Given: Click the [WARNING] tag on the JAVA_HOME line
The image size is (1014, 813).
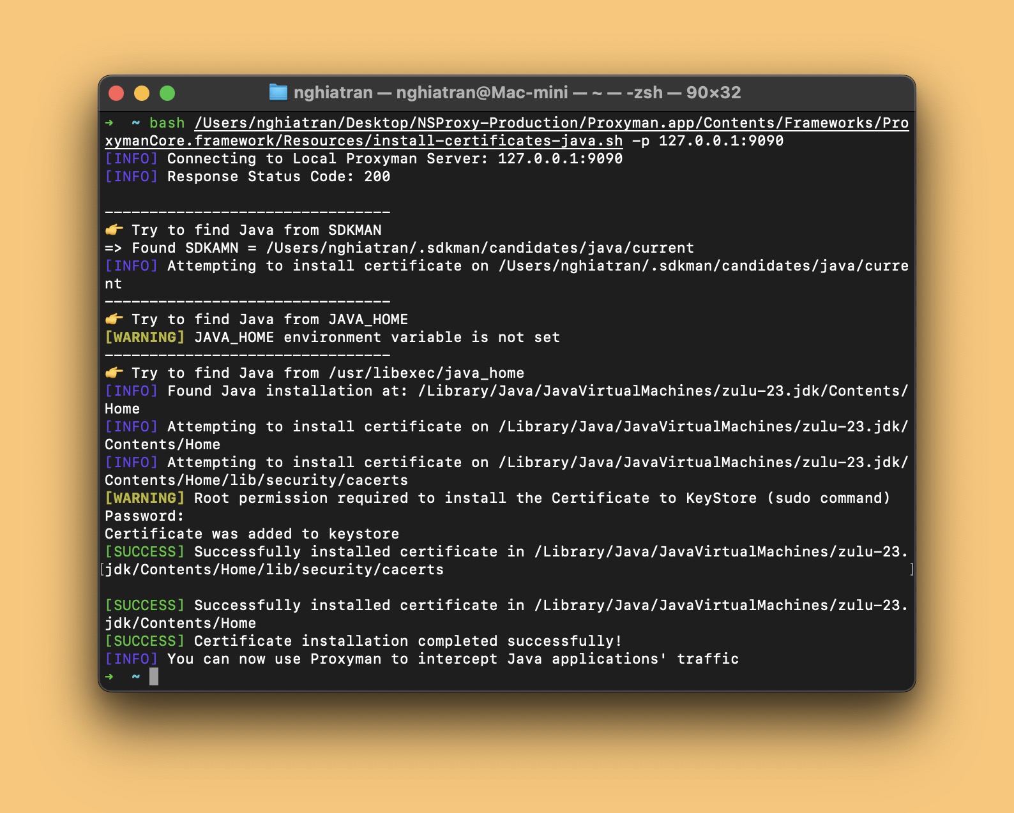Looking at the screenshot, I should [145, 337].
